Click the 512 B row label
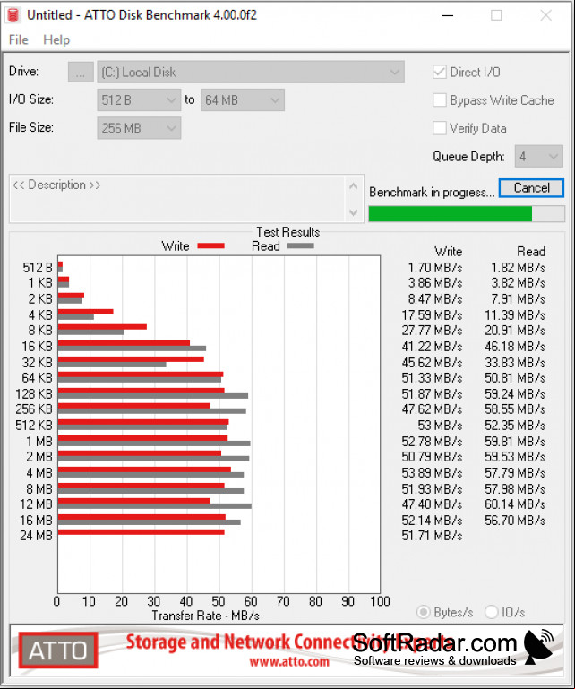The height and width of the screenshot is (689, 575). pos(38,268)
